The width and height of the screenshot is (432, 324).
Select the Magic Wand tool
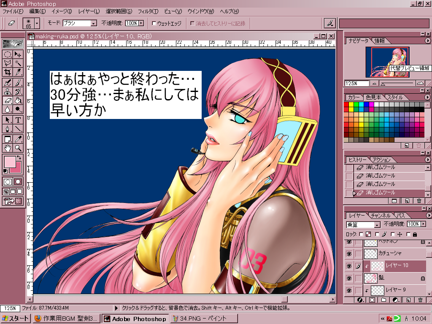coord(18,63)
